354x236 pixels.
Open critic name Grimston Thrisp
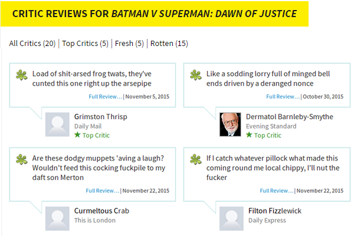[x=100, y=116]
